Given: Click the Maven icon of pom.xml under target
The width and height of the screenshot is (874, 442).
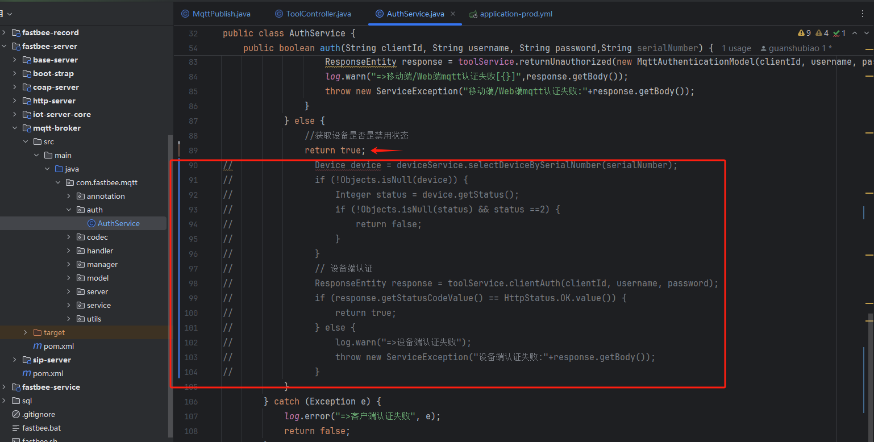Looking at the screenshot, I should tap(37, 346).
